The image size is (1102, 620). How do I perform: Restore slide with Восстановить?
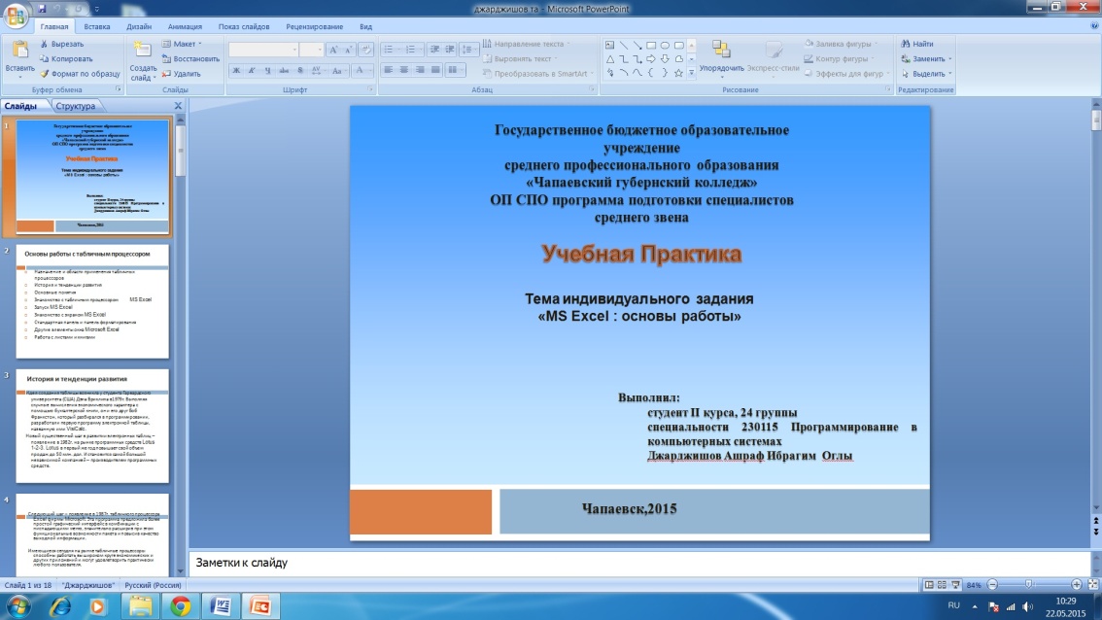190,59
